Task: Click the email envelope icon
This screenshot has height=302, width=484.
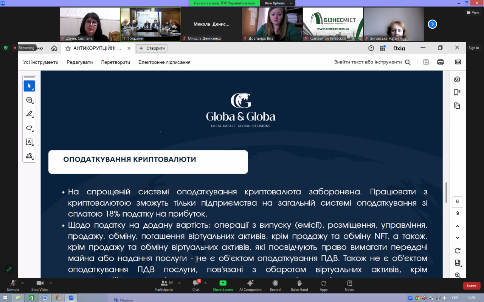Action: click(x=458, y=62)
